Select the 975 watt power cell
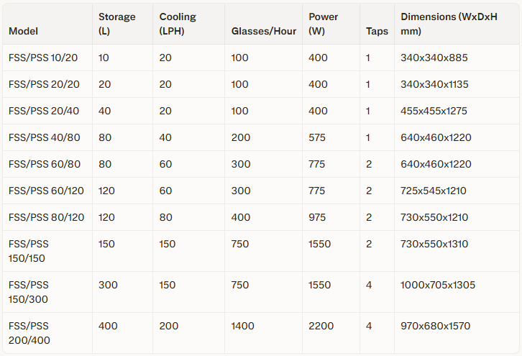Screen dimensions: 522x356 point(317,217)
